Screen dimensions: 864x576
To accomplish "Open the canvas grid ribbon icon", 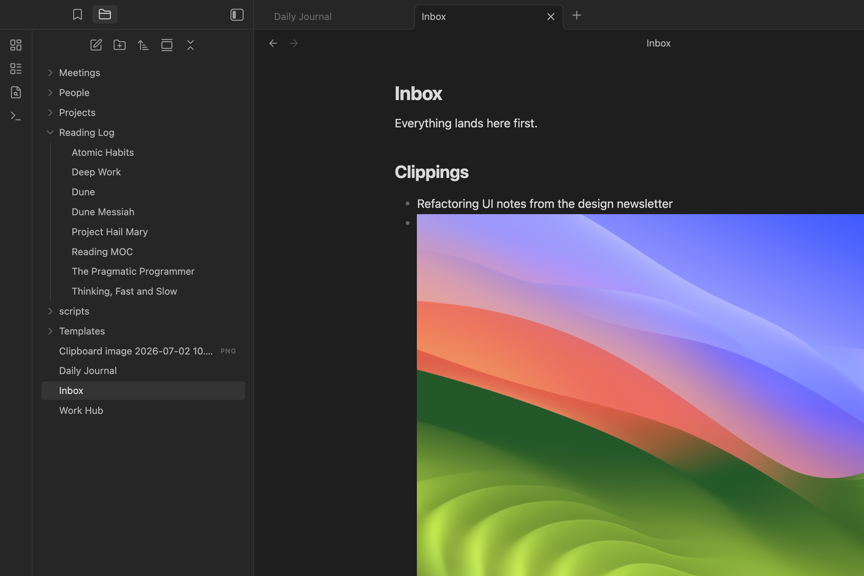I will coord(16,45).
